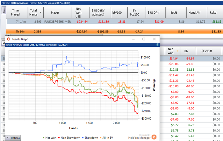
Task: Toggle the blue Showdown legend entry
Action: [90, 138]
